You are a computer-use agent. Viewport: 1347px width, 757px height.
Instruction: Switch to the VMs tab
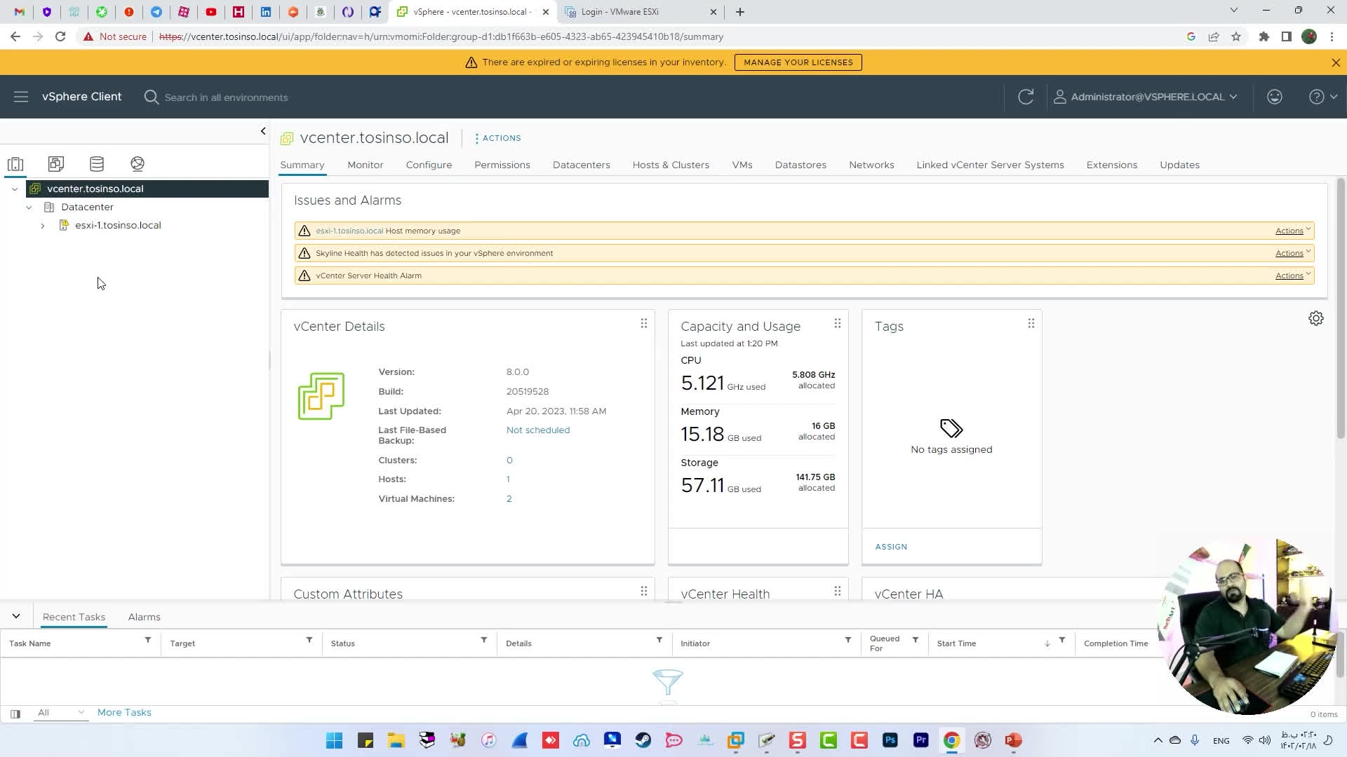coord(742,165)
